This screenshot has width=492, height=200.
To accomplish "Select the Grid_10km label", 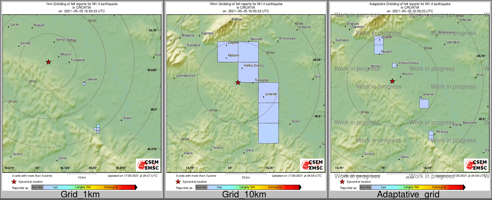I will (244, 195).
